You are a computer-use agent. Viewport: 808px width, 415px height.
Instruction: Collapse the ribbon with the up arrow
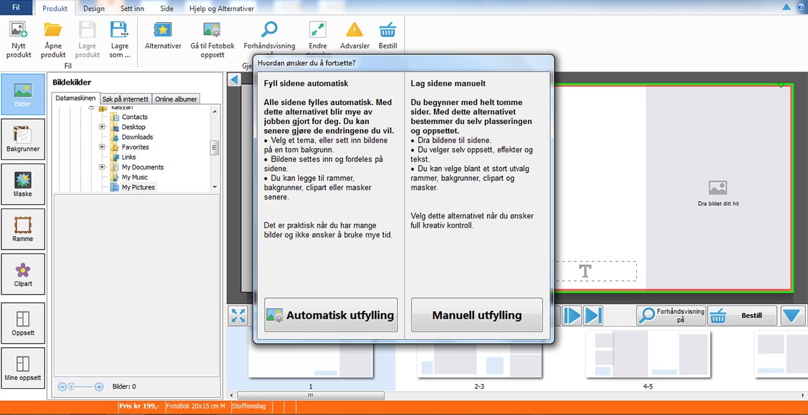(x=786, y=7)
